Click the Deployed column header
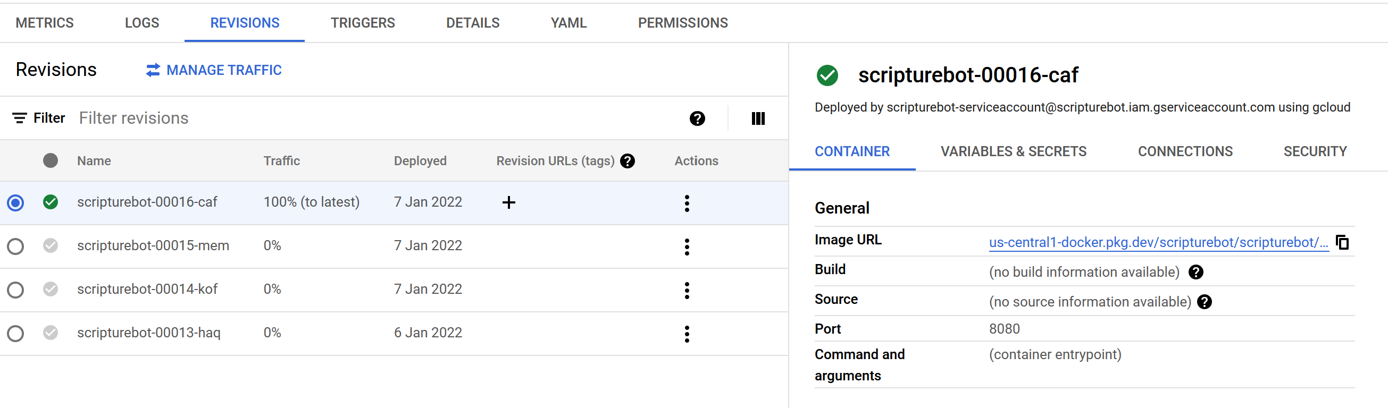This screenshot has height=408, width=1388. [420, 160]
